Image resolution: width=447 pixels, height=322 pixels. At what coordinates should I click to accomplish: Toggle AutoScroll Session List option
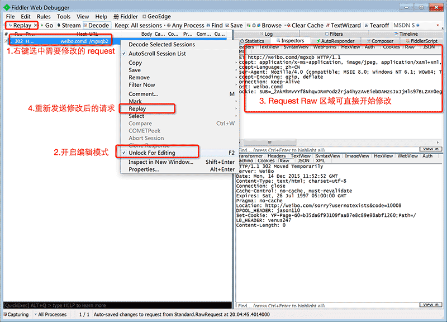click(x=157, y=54)
